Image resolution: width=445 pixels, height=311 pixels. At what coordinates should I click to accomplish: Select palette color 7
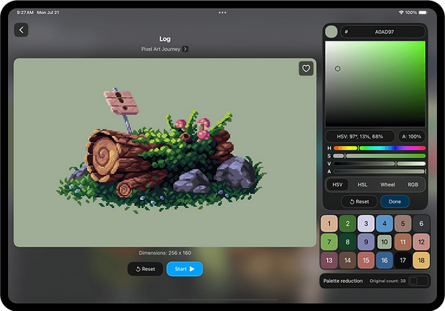tap(329, 242)
